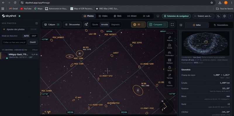Viewport: 234px width, 116px height.
Task: Open browser downloads
Action: pyautogui.click(x=220, y=3)
